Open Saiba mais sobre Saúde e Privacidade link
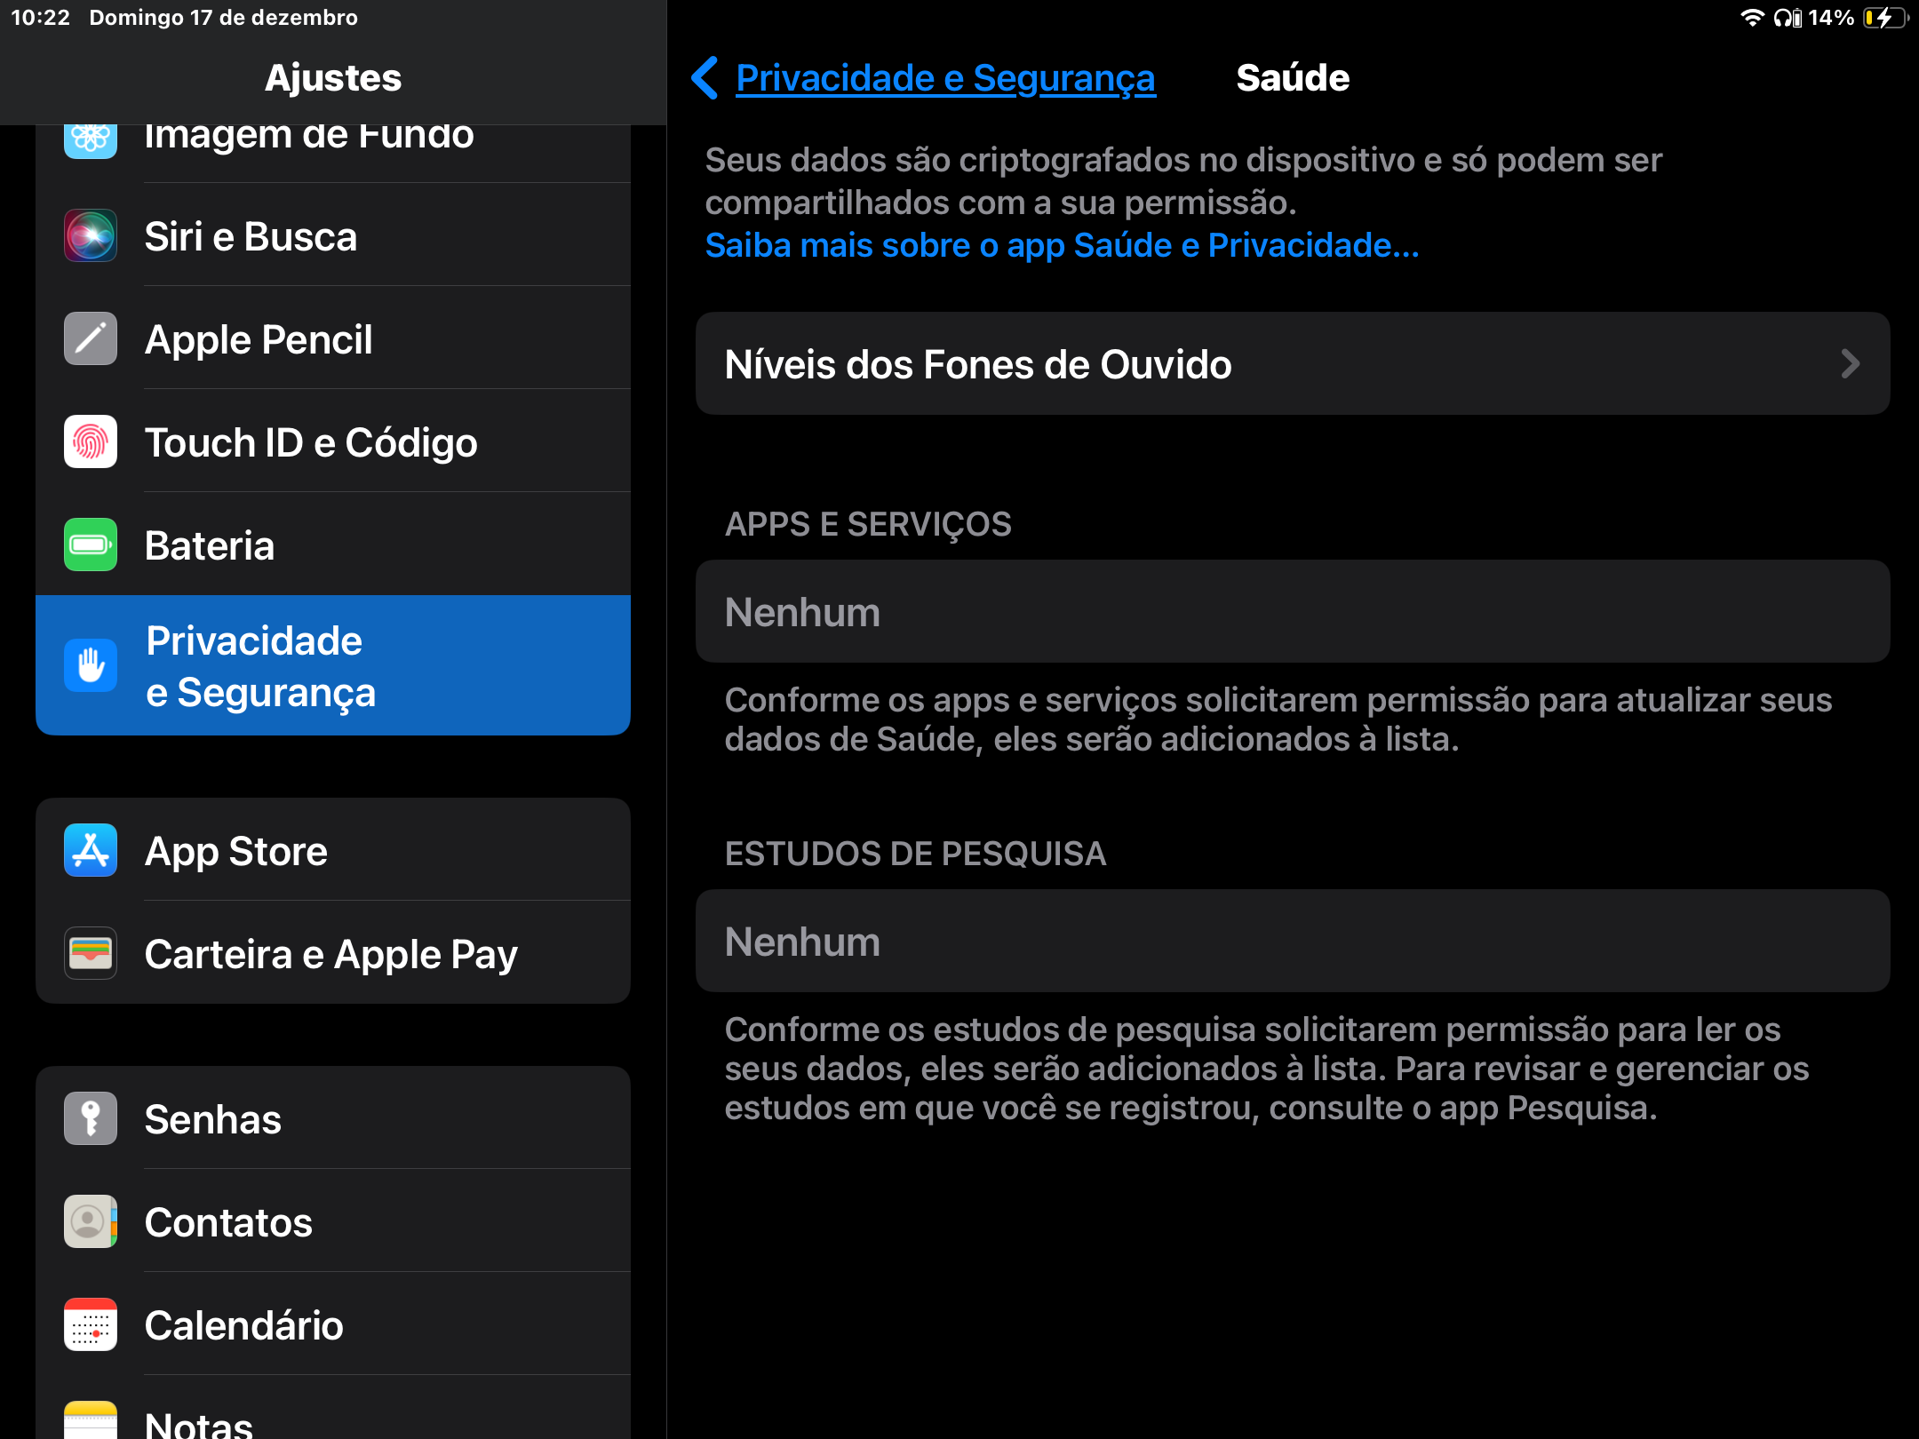The image size is (1919, 1439). point(1062,246)
